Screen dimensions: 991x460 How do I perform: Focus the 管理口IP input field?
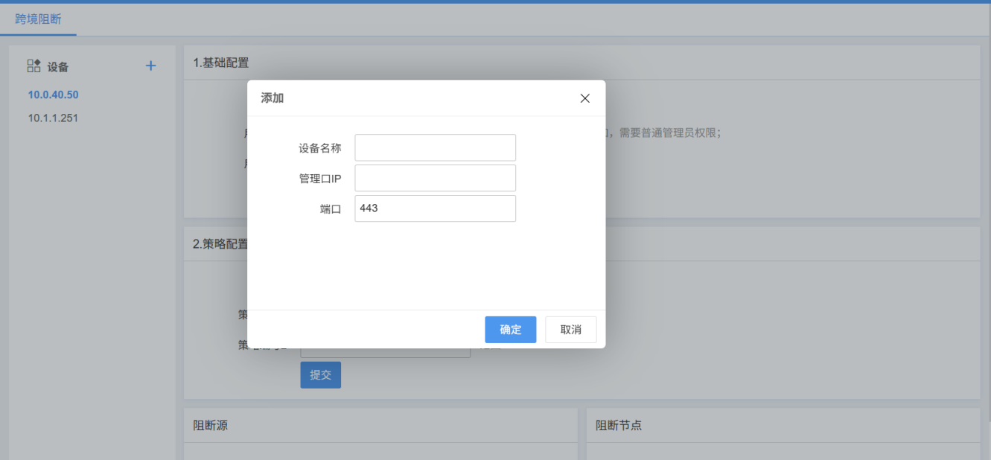(x=435, y=178)
